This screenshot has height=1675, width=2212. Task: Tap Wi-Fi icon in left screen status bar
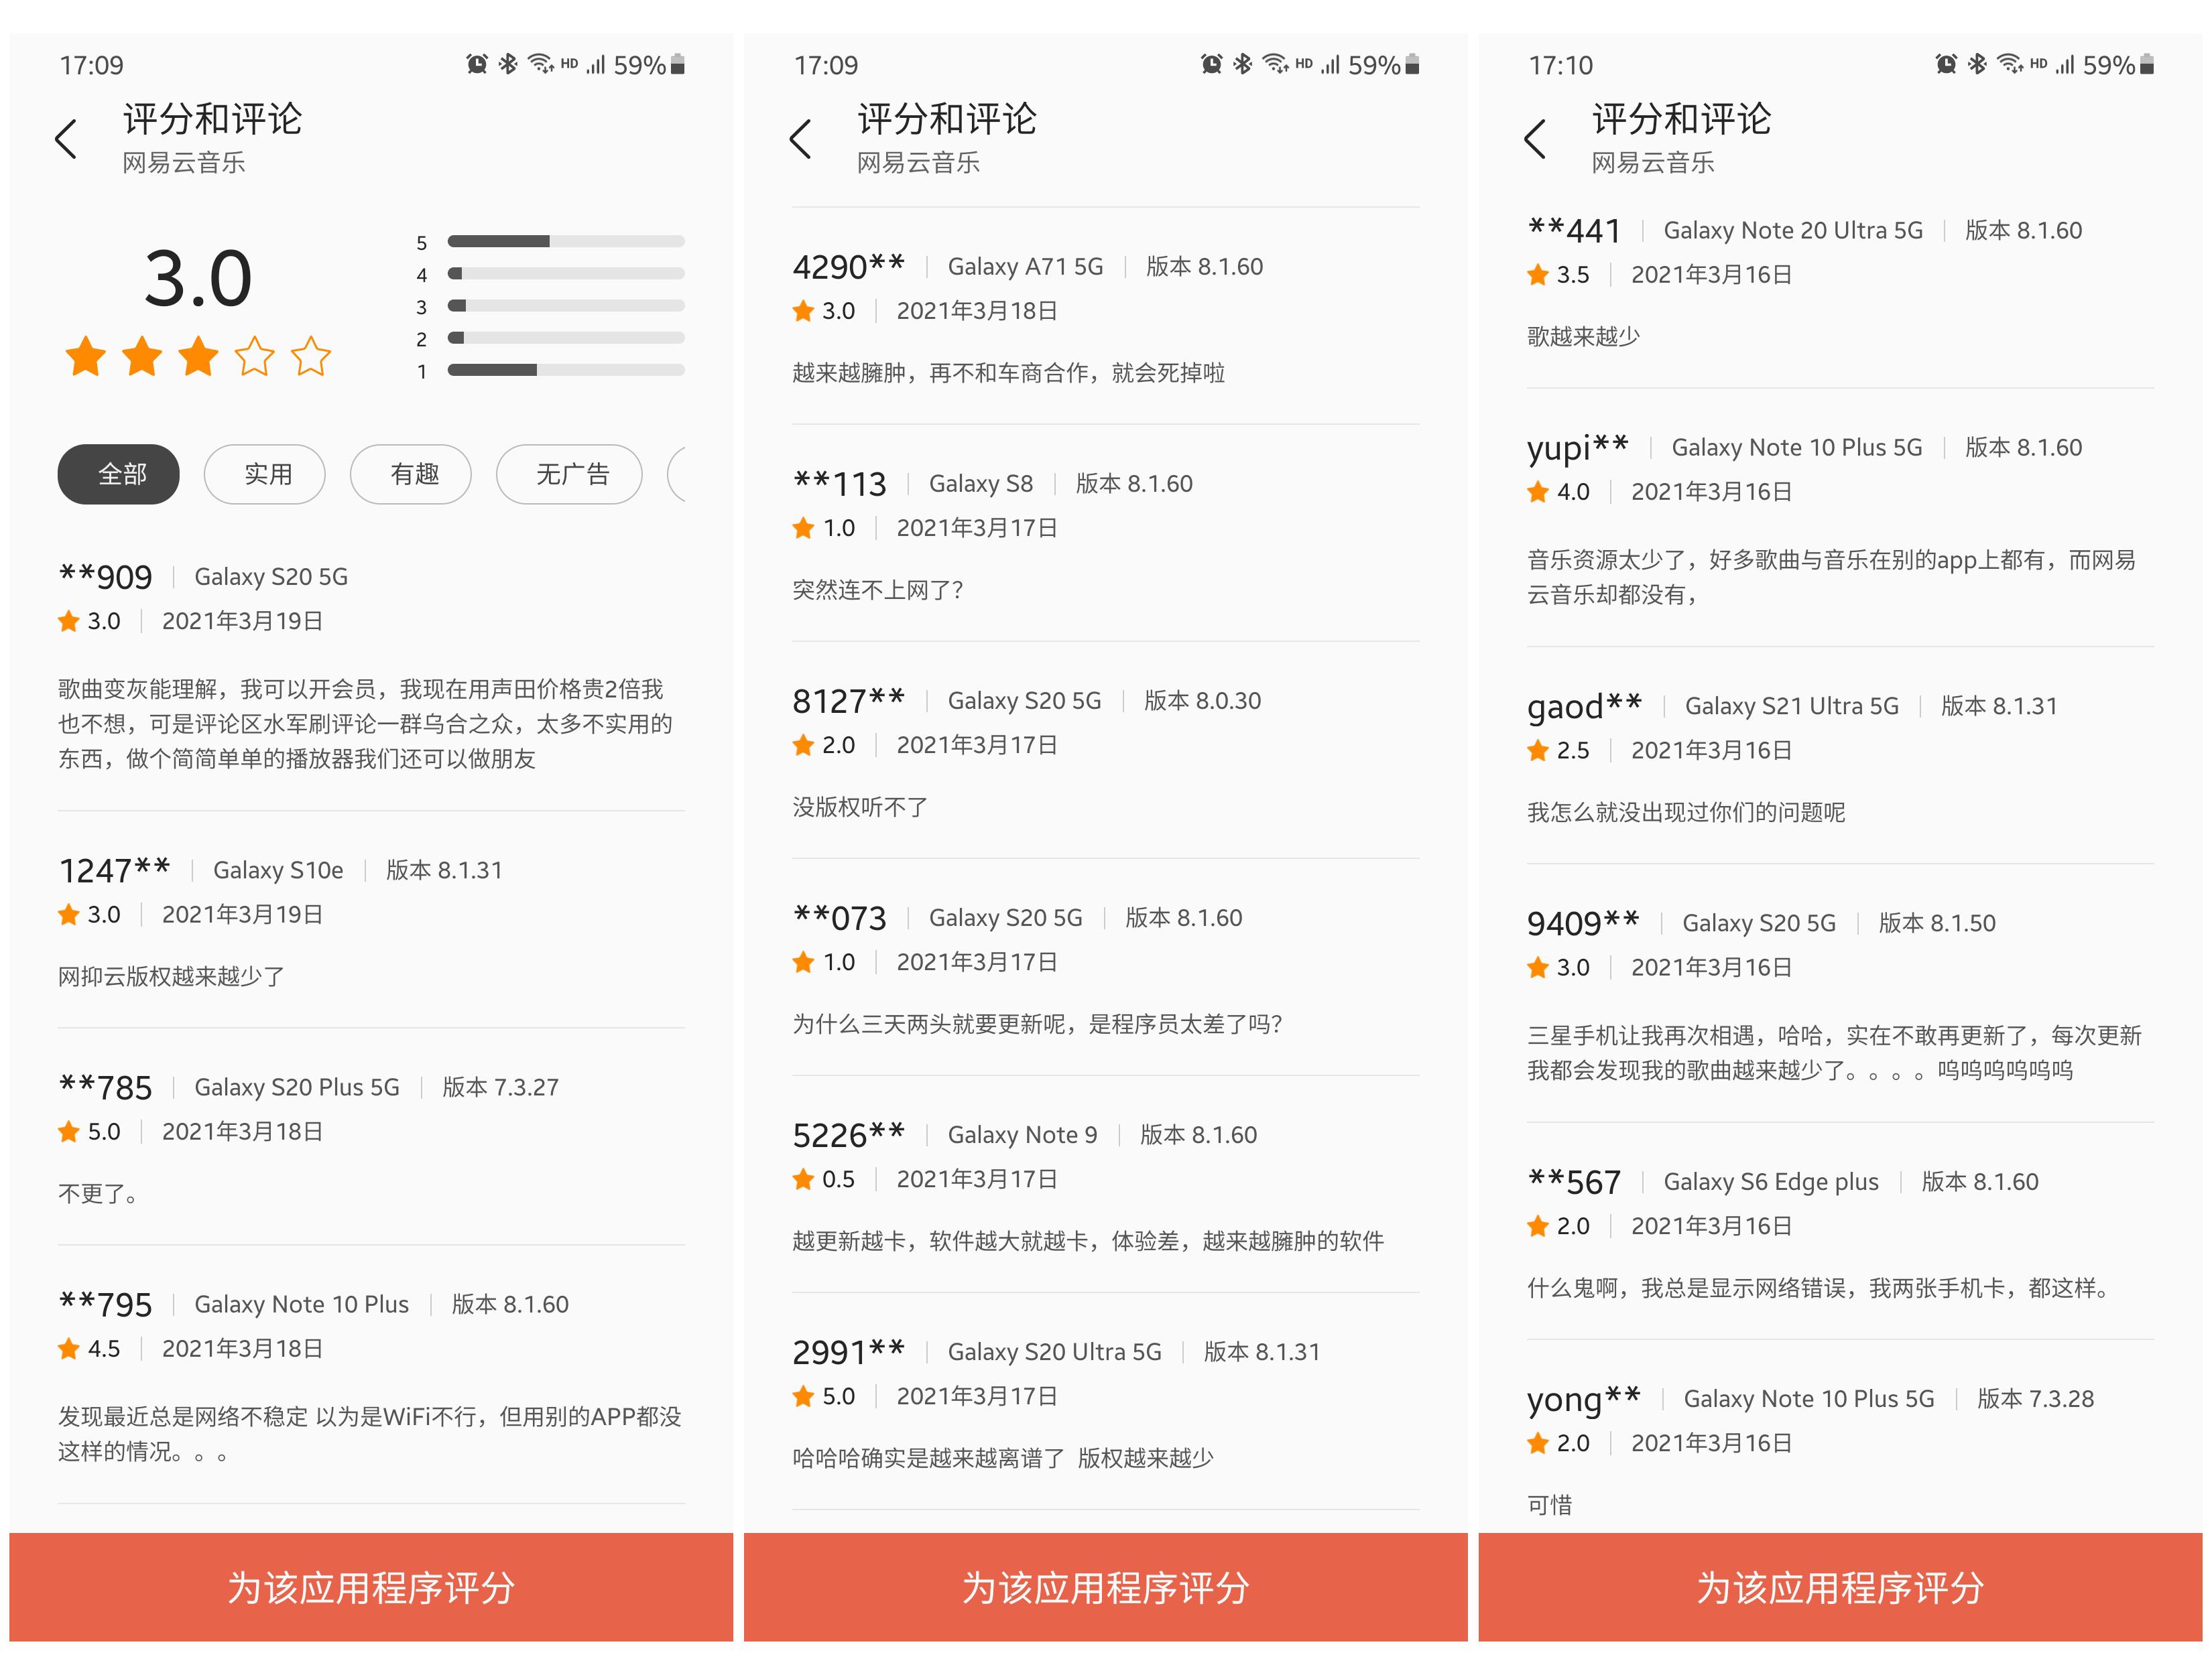541,65
